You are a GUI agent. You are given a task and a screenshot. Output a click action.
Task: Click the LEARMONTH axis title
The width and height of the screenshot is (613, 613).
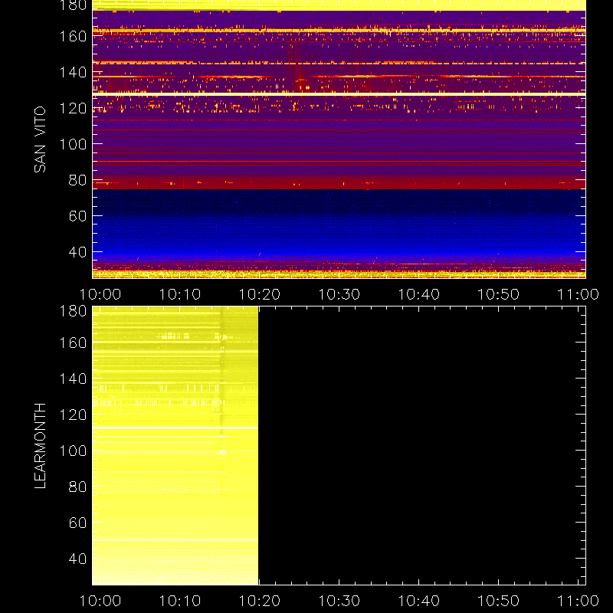coord(40,446)
